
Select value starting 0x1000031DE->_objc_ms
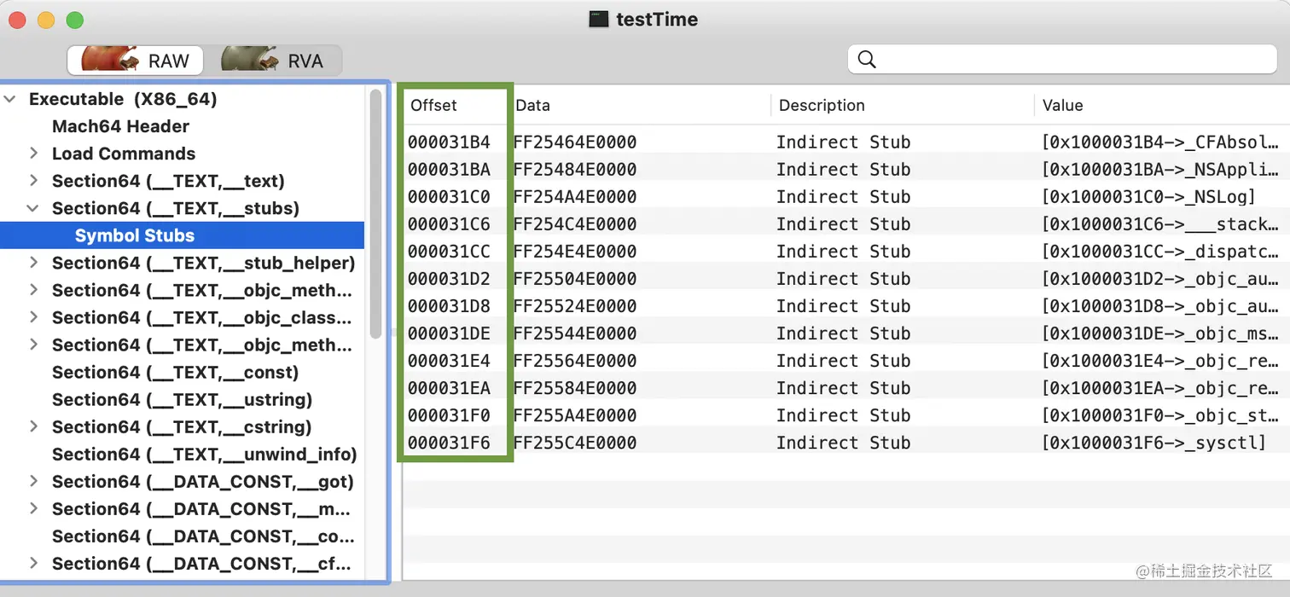pyautogui.click(x=1159, y=333)
